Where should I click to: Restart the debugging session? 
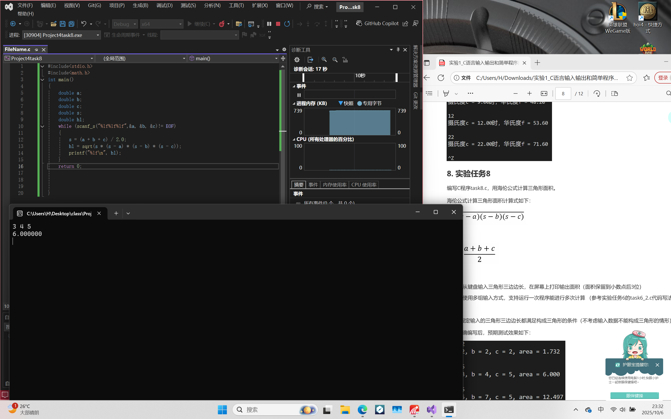pyautogui.click(x=287, y=24)
